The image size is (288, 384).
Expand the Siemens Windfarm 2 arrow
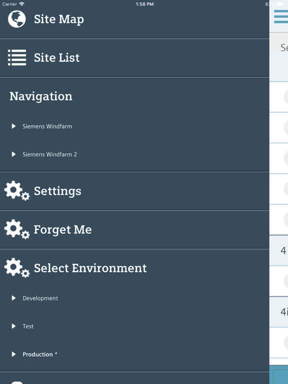coord(13,154)
